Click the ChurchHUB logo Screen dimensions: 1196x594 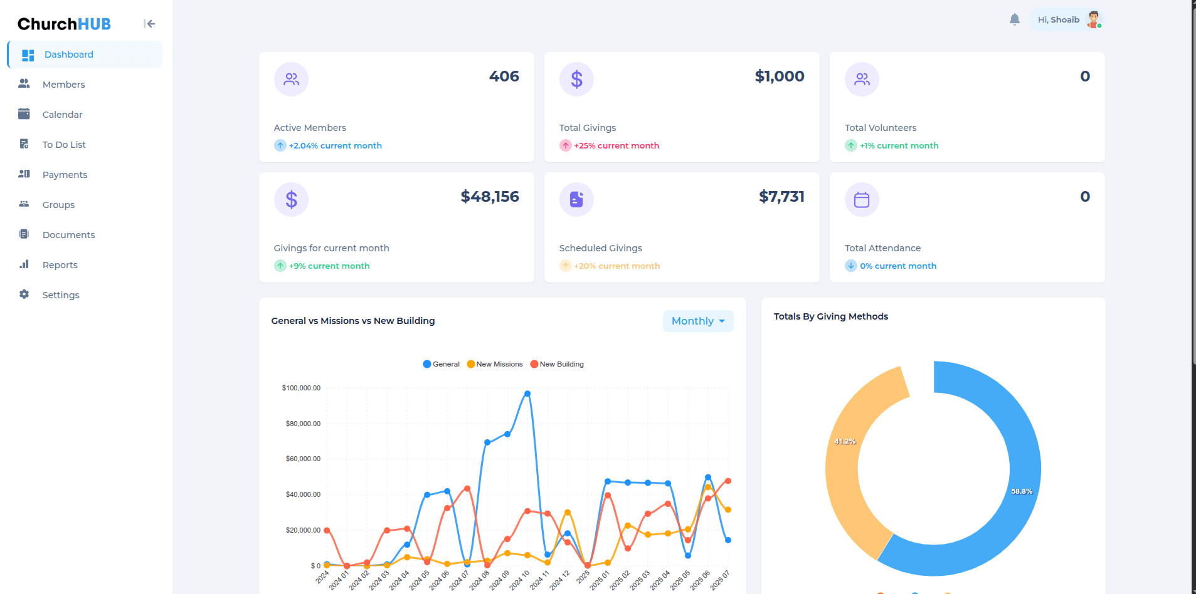[64, 24]
